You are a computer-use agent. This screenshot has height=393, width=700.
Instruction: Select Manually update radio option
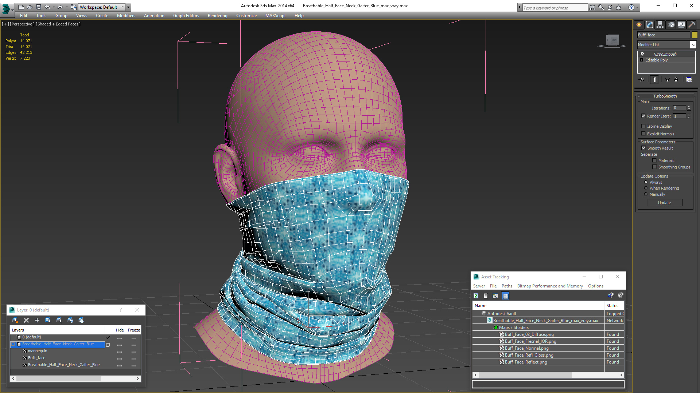(x=646, y=194)
